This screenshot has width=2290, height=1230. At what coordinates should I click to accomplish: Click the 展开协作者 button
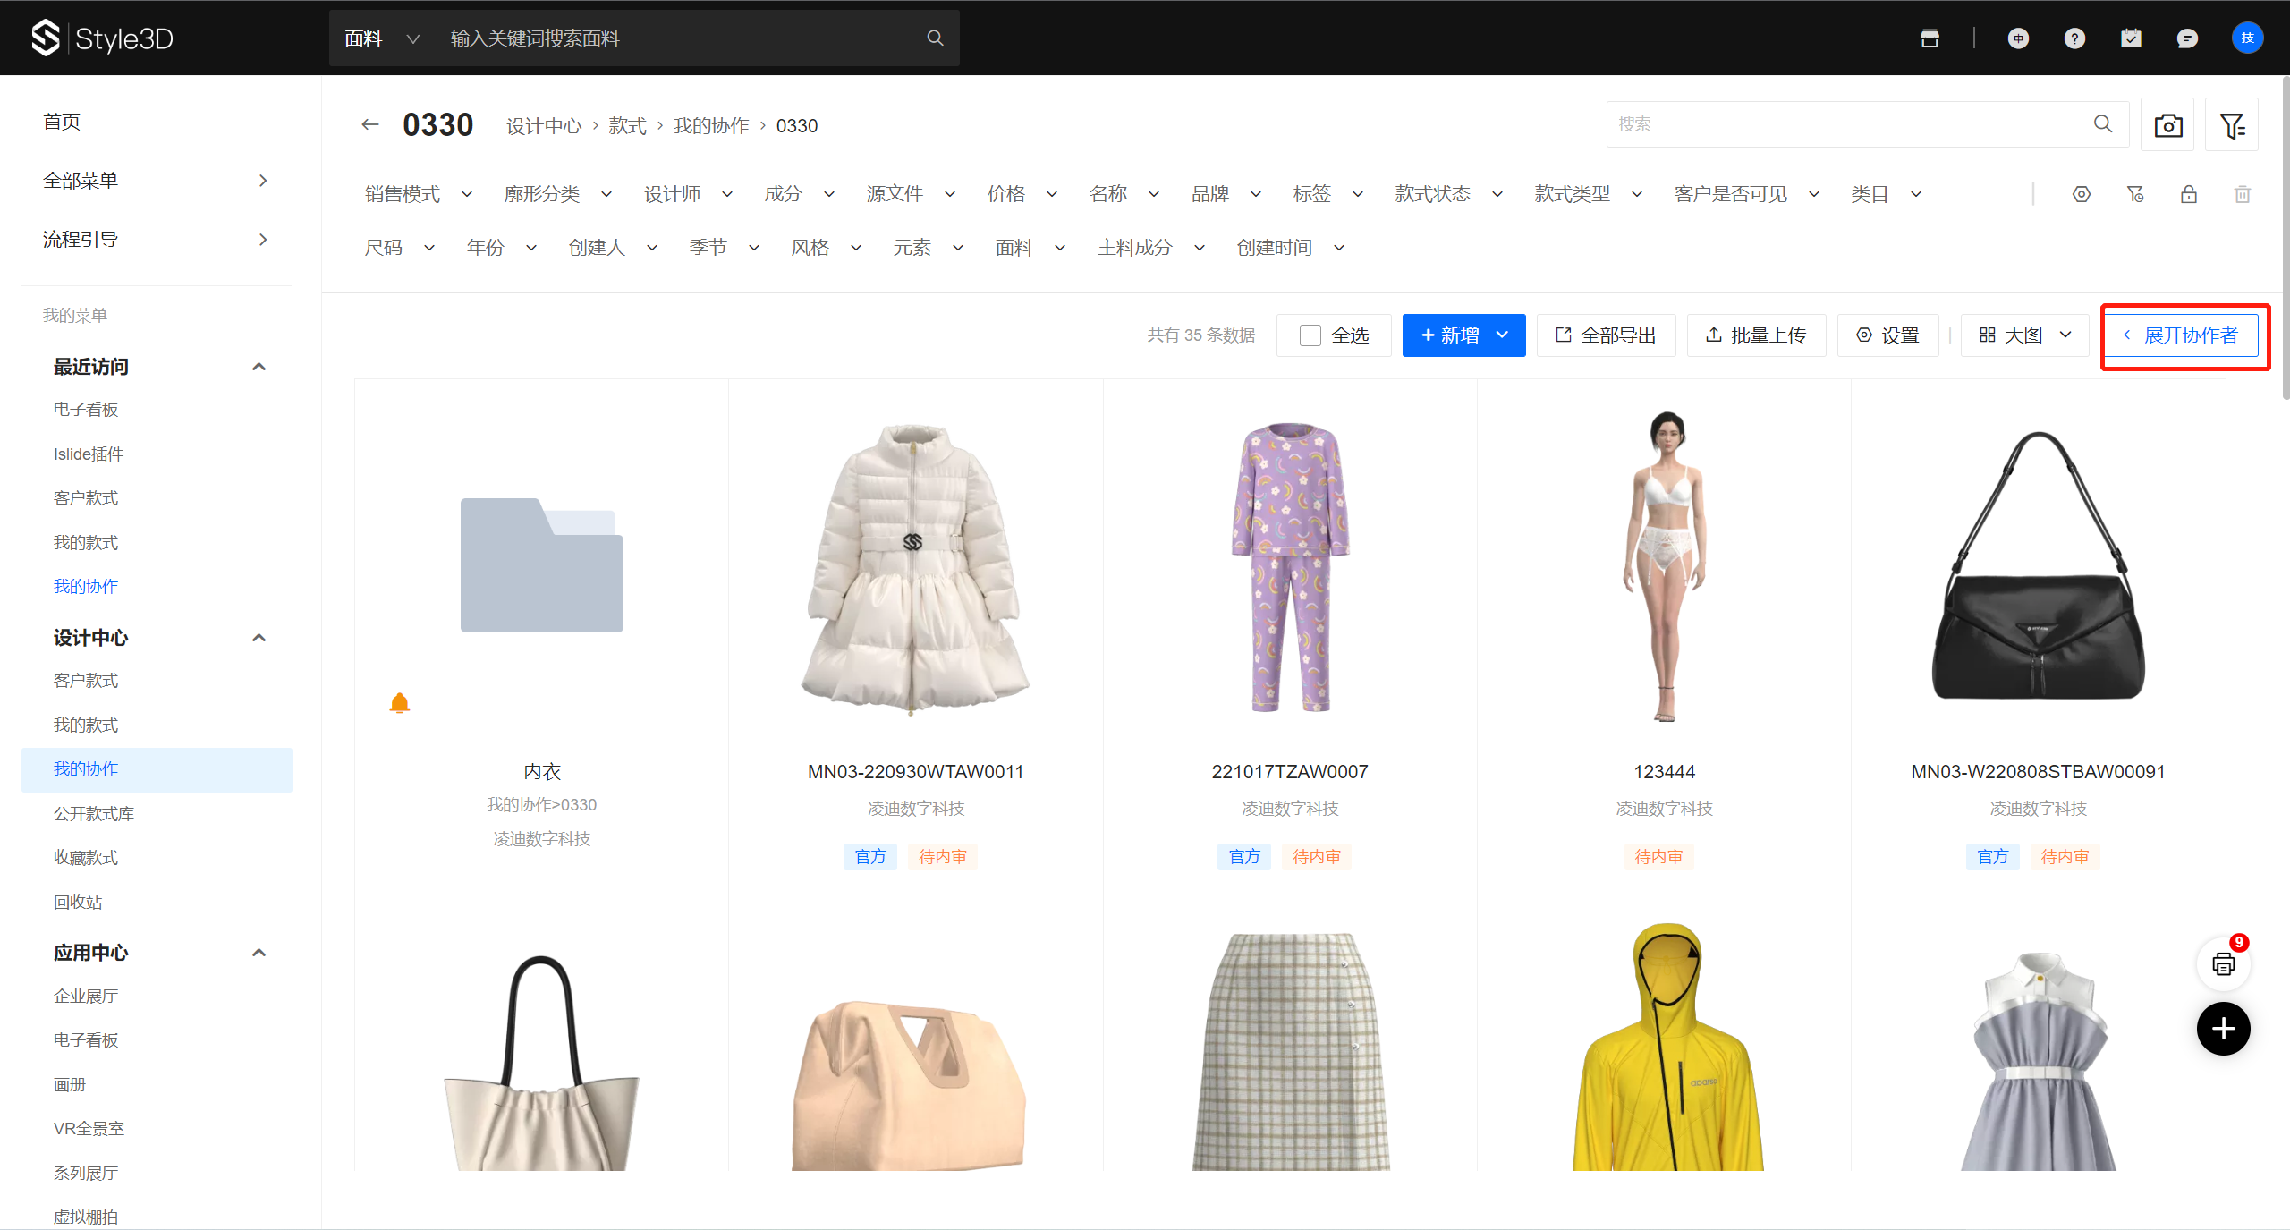point(2181,335)
